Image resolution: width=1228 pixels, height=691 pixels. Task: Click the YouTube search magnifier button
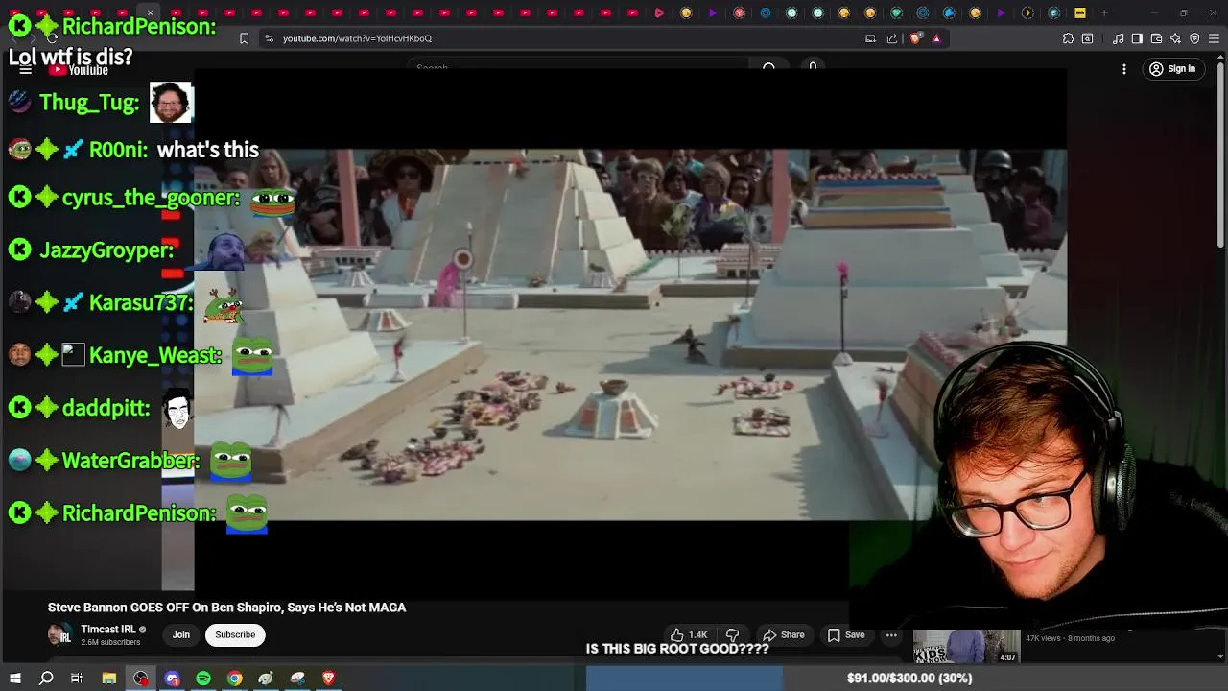pyautogui.click(x=768, y=68)
